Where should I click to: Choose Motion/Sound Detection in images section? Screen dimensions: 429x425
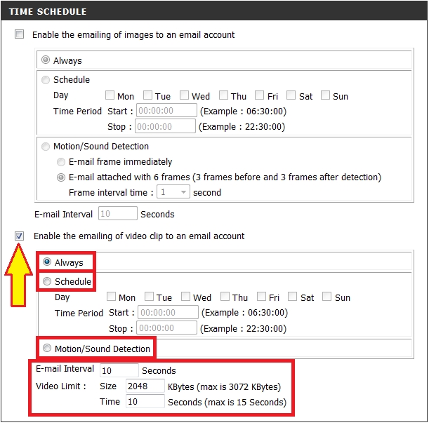point(46,147)
